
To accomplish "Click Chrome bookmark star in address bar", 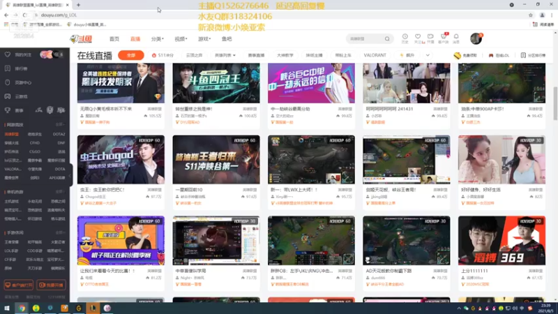I will [x=531, y=15].
